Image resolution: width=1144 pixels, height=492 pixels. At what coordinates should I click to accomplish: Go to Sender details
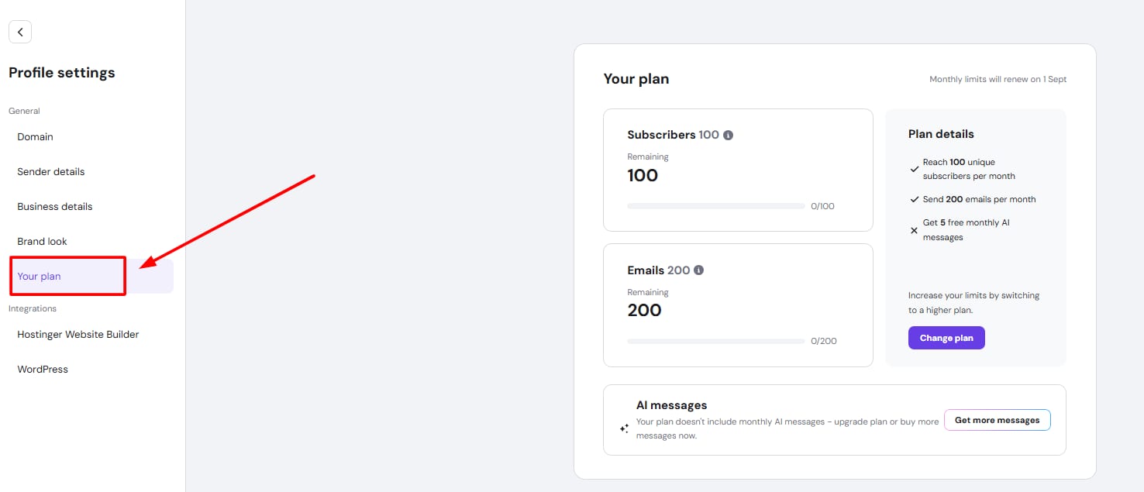pyautogui.click(x=51, y=171)
